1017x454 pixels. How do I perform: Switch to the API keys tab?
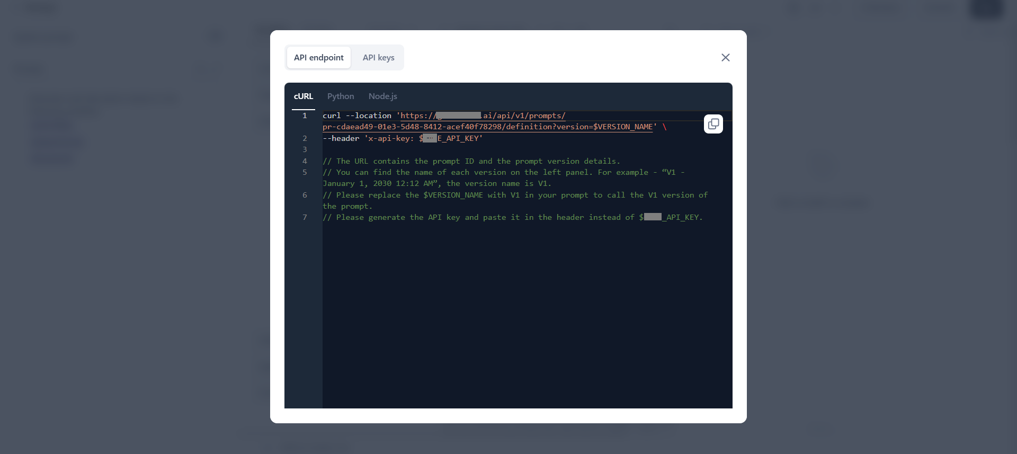378,58
